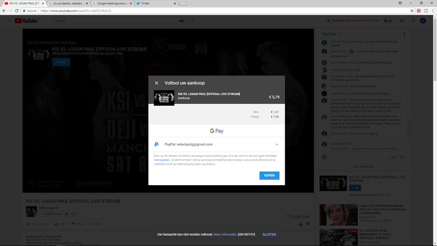437x246 pixels.
Task: Click the 'Delen' share button
Action: pyautogui.click(x=60, y=224)
